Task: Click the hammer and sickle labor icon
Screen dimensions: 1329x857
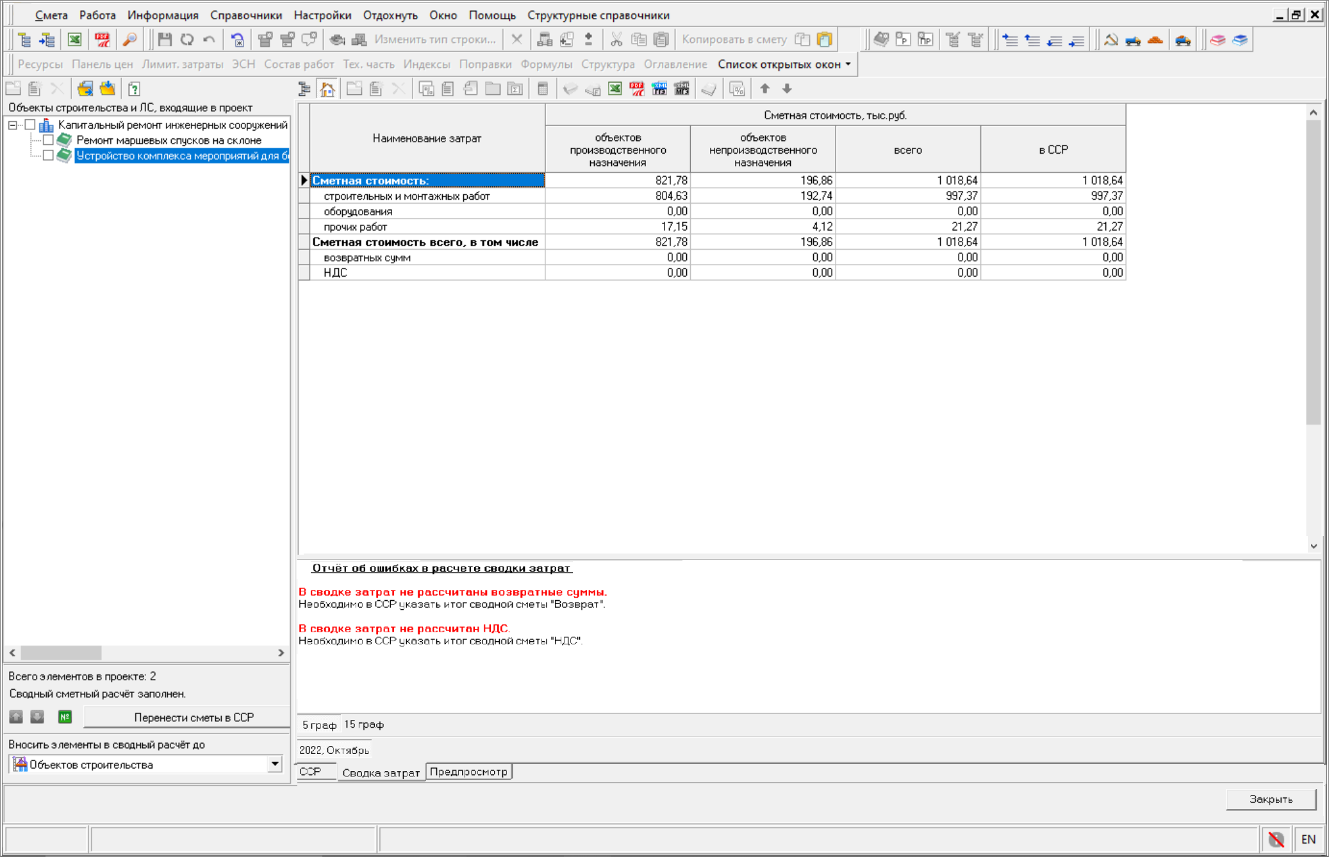Action: 1110,40
